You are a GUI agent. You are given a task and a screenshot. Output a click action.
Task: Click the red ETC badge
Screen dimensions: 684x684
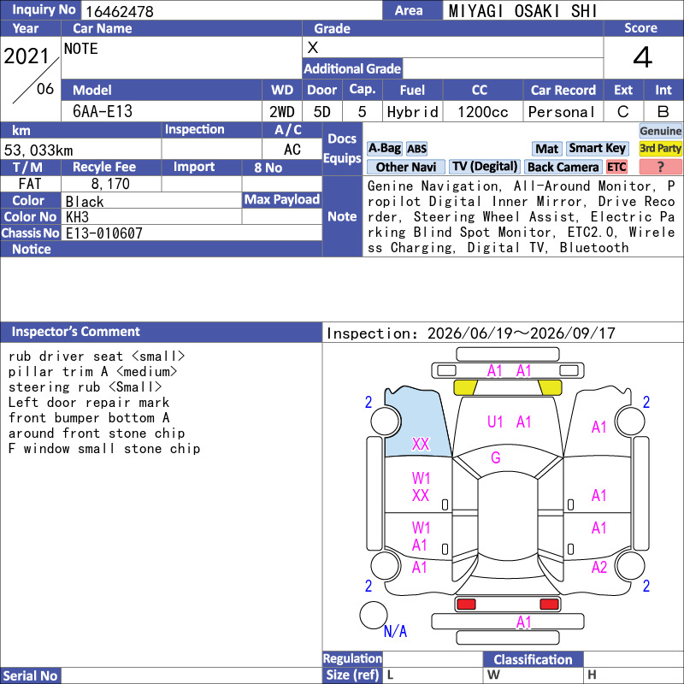point(616,167)
